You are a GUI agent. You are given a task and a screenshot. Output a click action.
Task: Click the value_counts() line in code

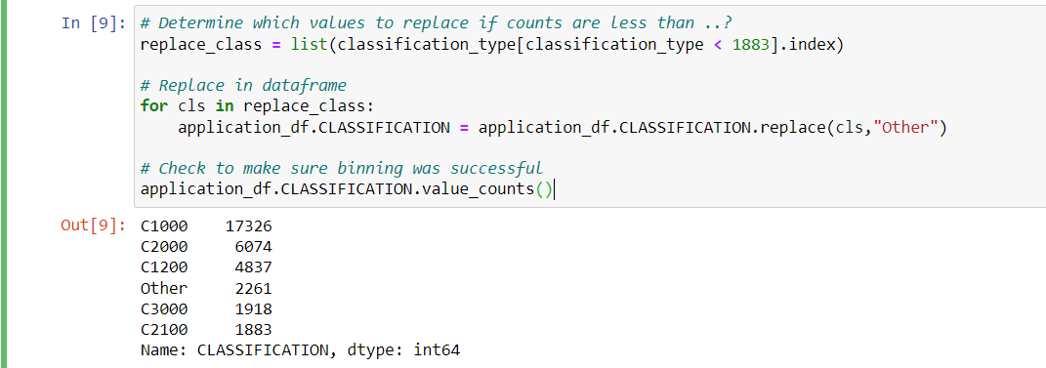click(347, 189)
